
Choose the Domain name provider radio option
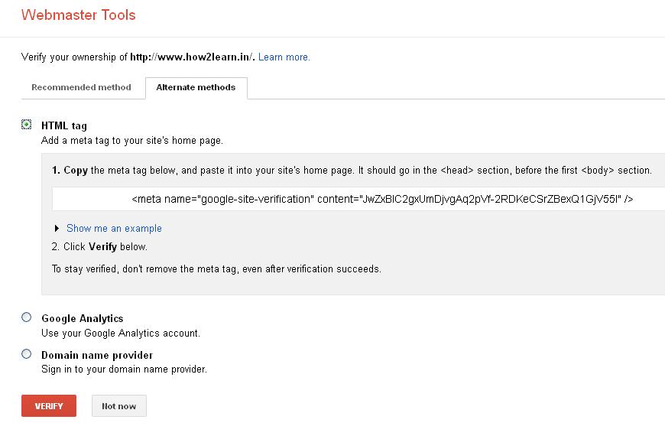coord(26,354)
